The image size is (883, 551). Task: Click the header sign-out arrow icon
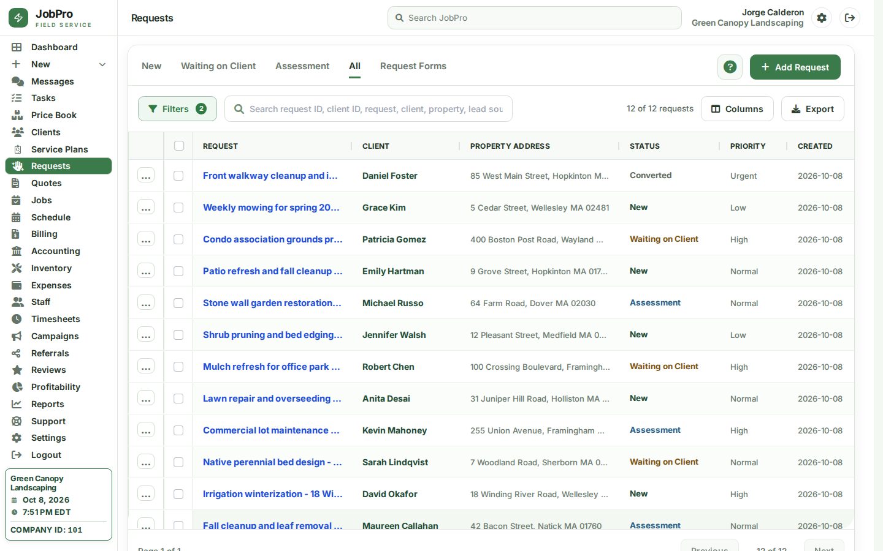pos(850,18)
